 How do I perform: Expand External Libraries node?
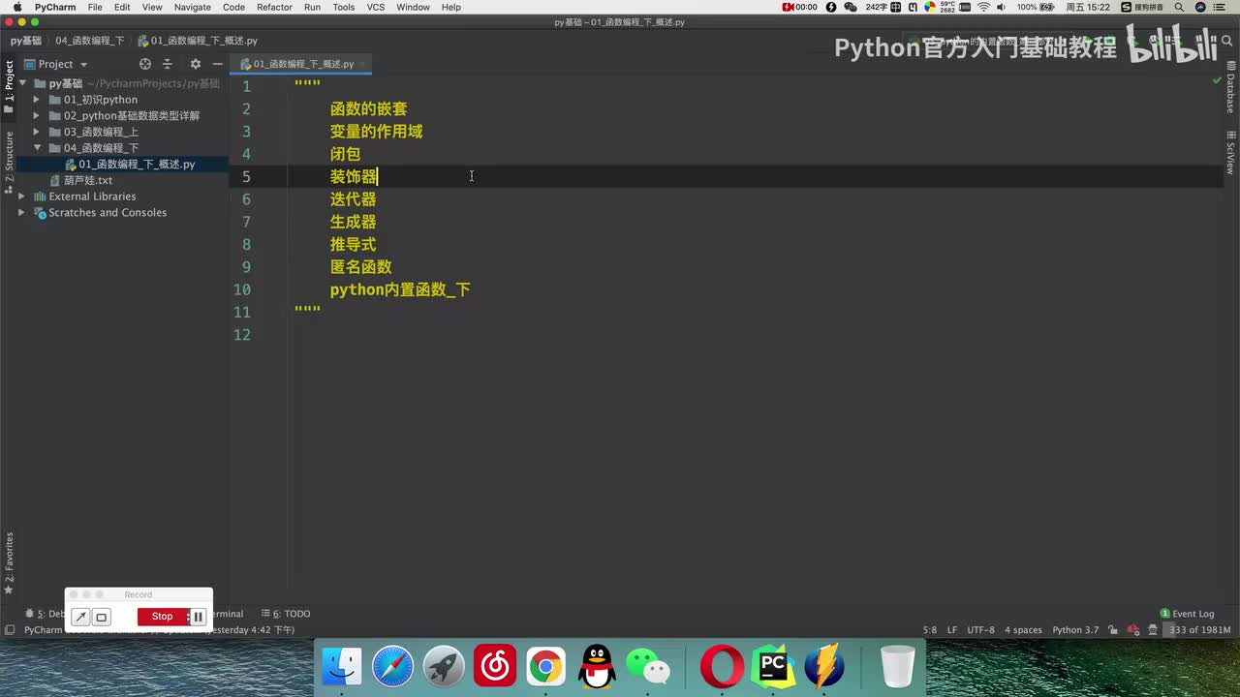point(21,197)
